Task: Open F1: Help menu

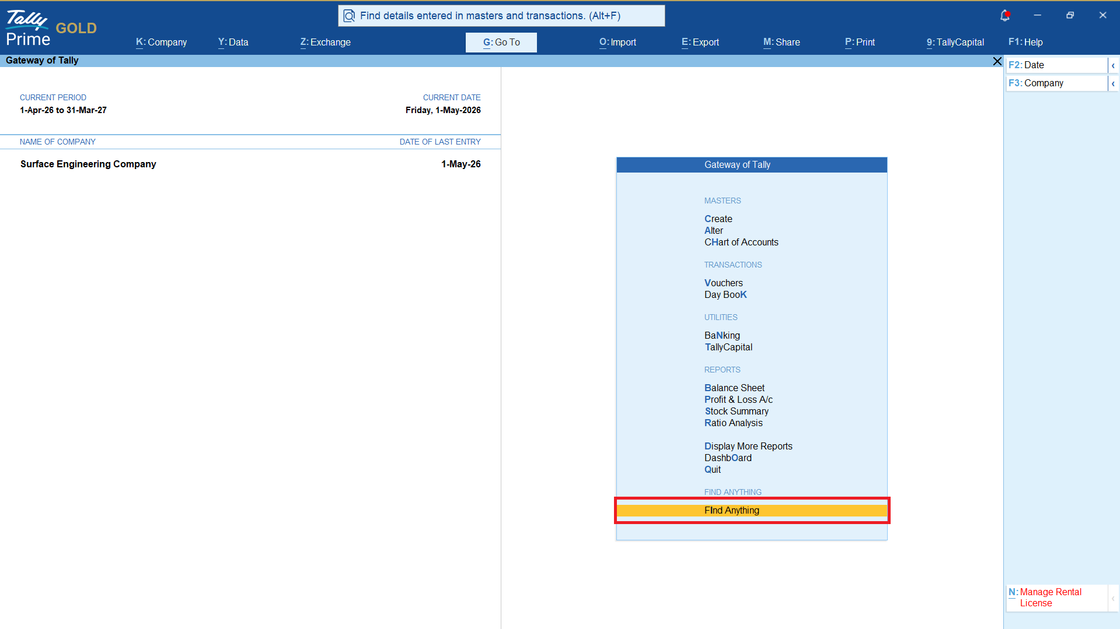Action: tap(1025, 42)
